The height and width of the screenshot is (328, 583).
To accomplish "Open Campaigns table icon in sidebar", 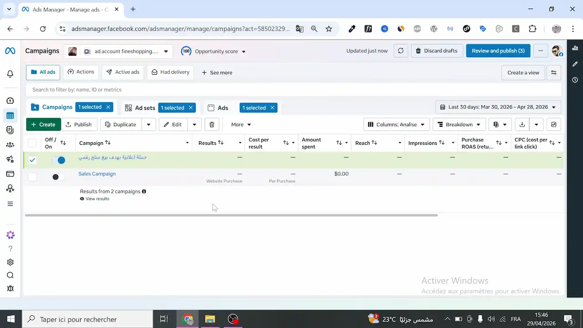I will [10, 116].
